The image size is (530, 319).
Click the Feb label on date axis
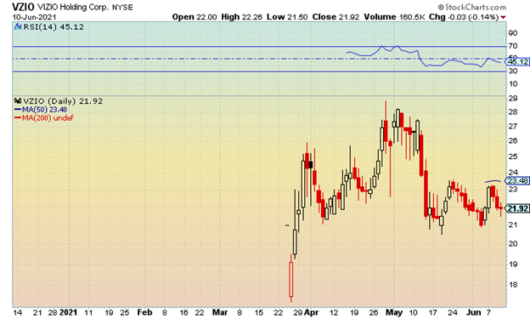pos(144,312)
